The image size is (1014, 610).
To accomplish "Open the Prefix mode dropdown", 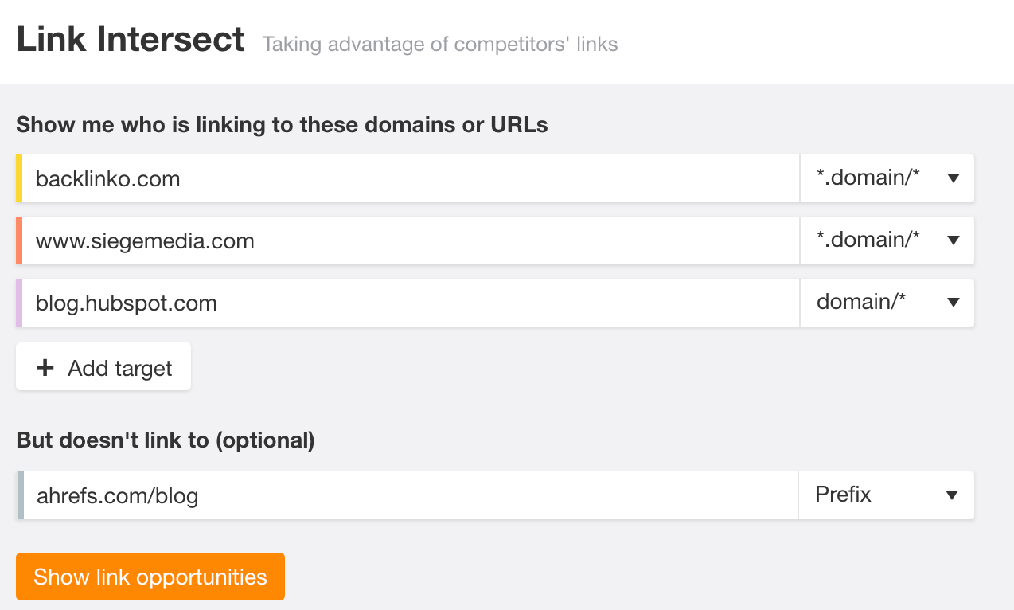I will (886, 495).
